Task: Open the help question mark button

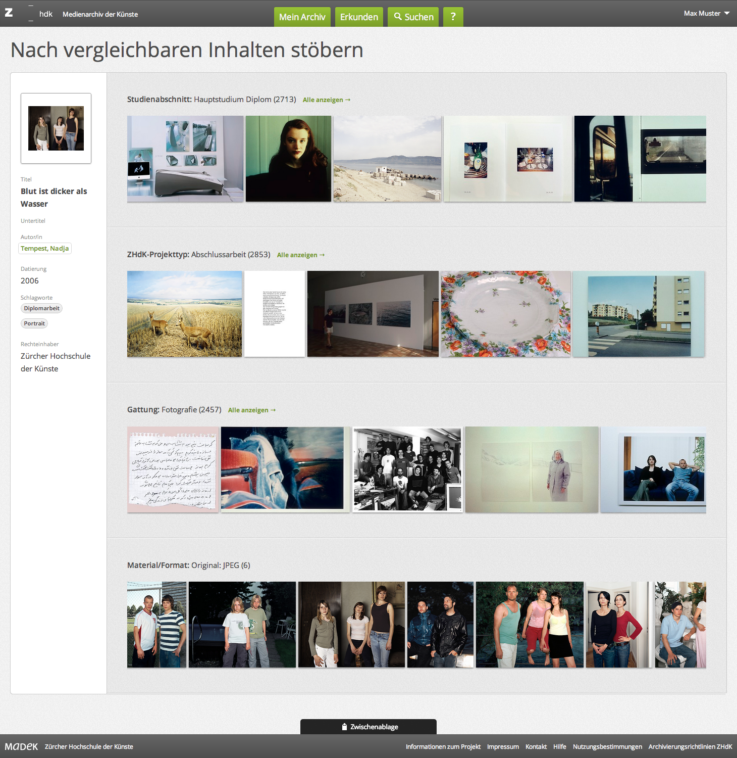Action: (453, 17)
